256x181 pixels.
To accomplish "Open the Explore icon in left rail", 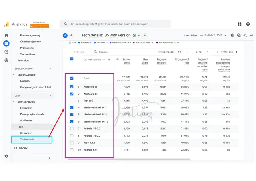I will [x=6, y=52].
